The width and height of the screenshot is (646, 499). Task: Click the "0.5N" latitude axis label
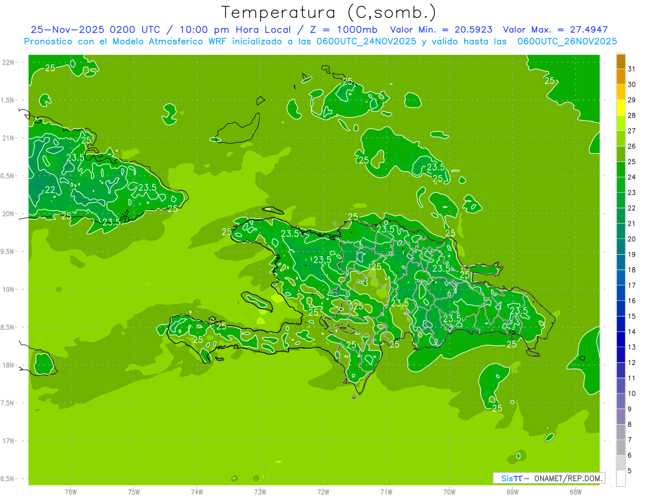point(8,176)
